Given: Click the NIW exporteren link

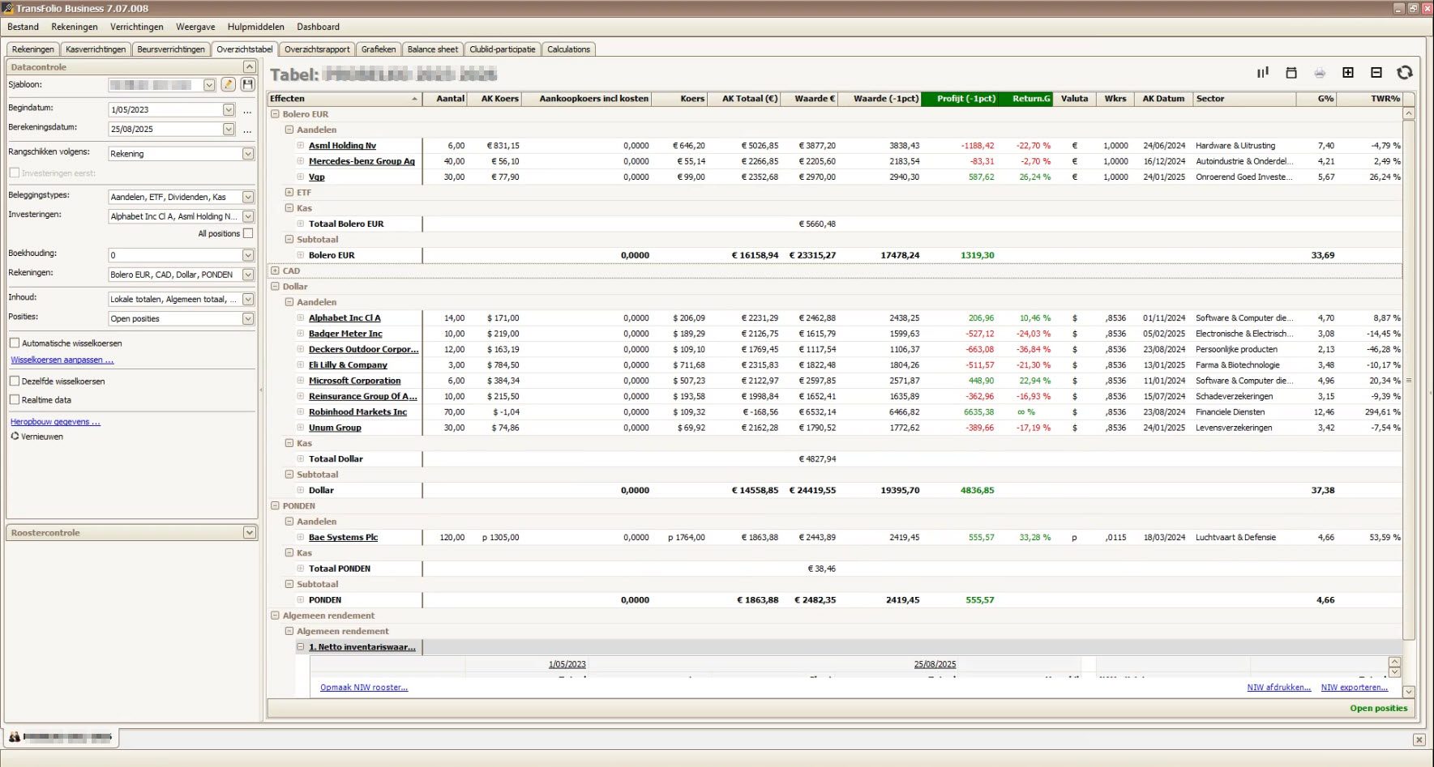Looking at the screenshot, I should [x=1354, y=688].
